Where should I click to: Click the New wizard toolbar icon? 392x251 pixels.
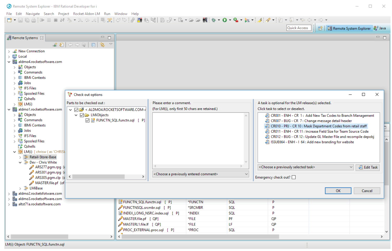9,20
